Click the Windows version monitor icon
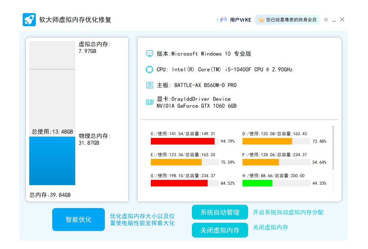Image resolution: width=368 pixels, height=249 pixels. click(149, 54)
